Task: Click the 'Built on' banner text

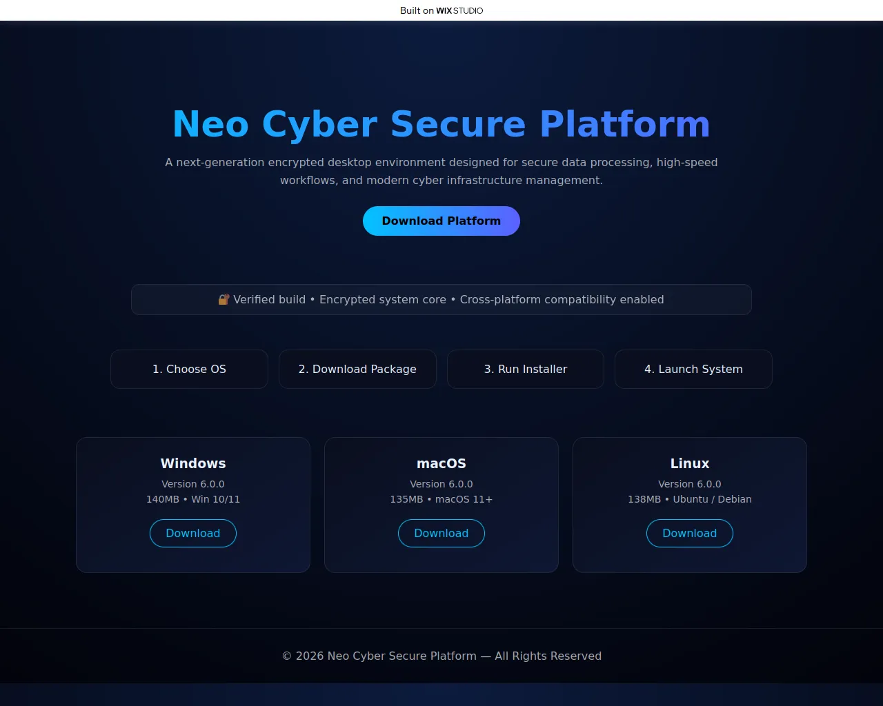Action: (x=417, y=10)
